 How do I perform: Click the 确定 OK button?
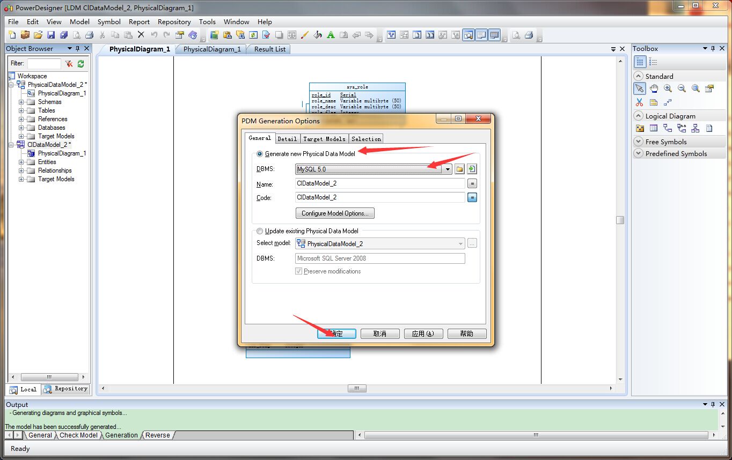pos(336,333)
